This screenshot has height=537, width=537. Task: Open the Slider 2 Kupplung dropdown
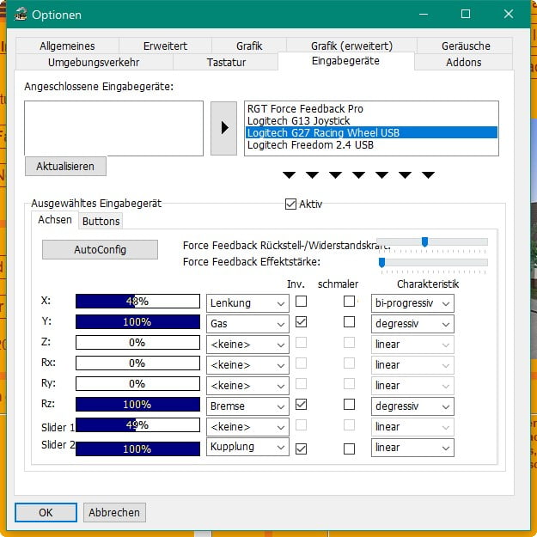[247, 448]
